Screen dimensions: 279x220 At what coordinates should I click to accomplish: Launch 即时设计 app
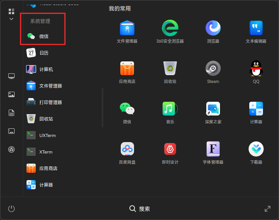[x=170, y=153]
